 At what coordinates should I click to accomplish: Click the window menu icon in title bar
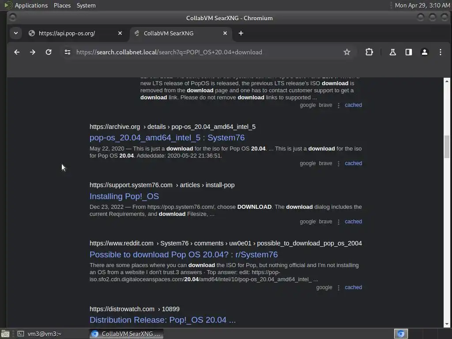point(13,18)
